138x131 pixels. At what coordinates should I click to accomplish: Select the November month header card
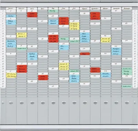[116, 9]
